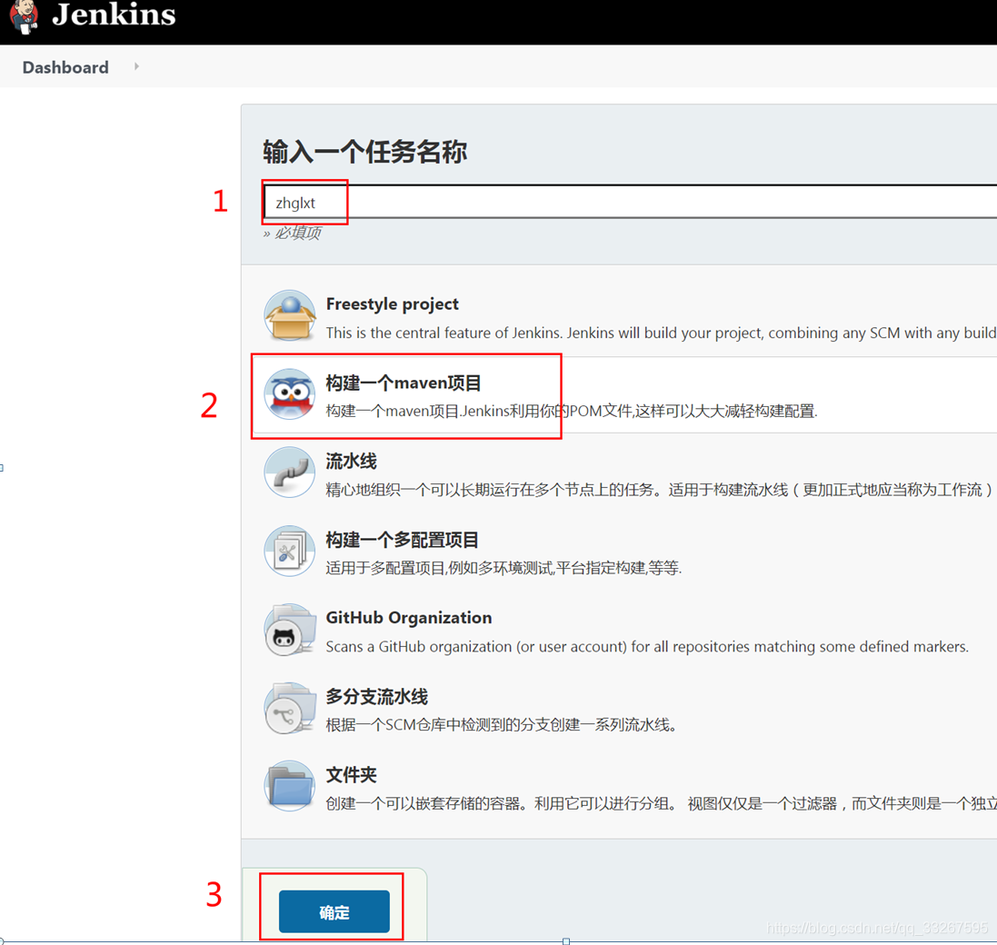The image size is (997, 945).
Task: Click the 流水线 description text
Action: coord(660,490)
